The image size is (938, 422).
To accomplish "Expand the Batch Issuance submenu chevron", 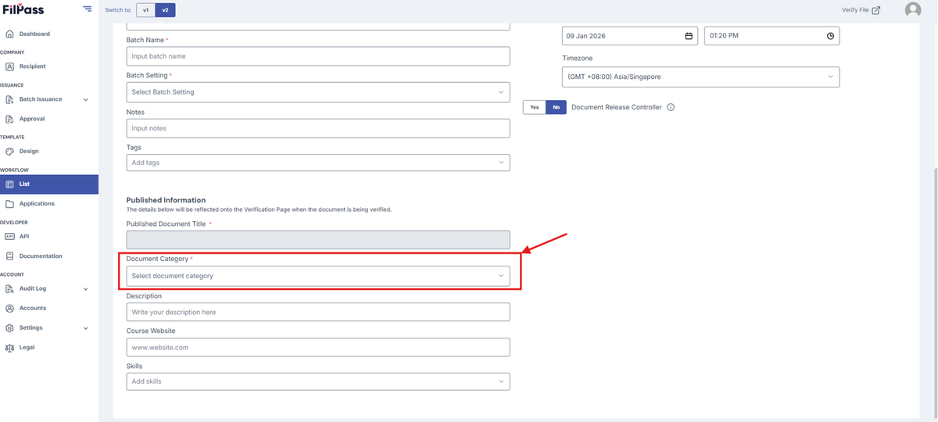I will click(85, 100).
